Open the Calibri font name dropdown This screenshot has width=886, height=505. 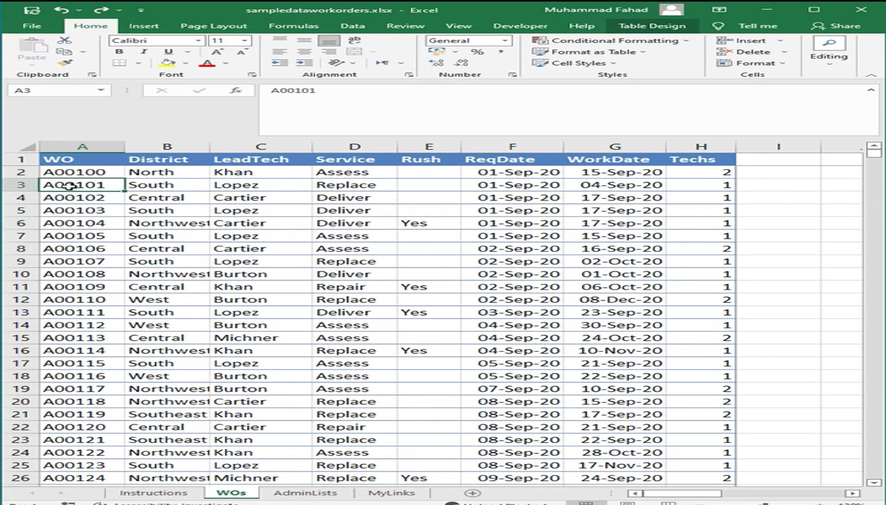198,41
